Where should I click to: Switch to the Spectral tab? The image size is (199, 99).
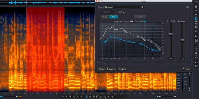point(108,12)
